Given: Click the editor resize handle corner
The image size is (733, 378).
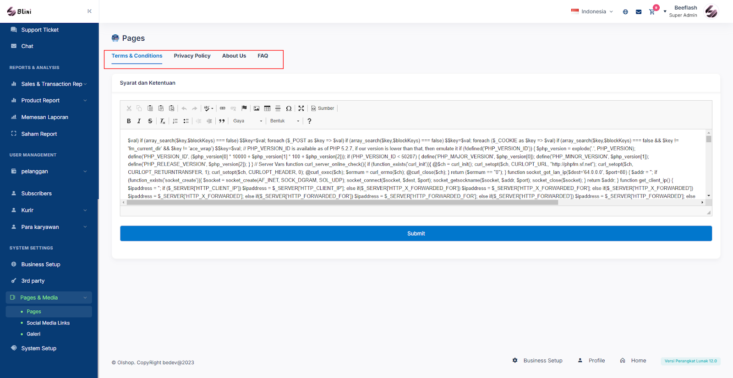Looking at the screenshot, I should (x=709, y=213).
